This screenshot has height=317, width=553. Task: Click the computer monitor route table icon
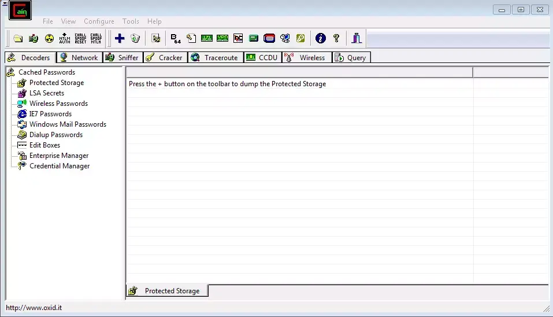pyautogui.click(x=285, y=38)
